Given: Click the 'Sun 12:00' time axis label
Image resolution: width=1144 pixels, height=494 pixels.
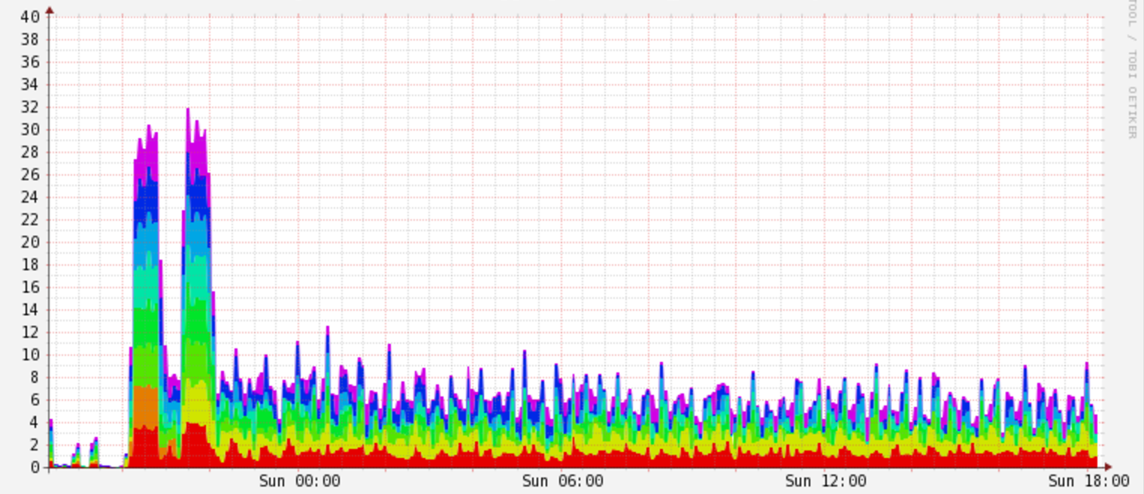Looking at the screenshot, I should pyautogui.click(x=825, y=481).
